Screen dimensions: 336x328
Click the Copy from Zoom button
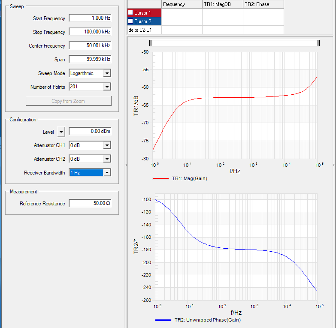(68, 101)
